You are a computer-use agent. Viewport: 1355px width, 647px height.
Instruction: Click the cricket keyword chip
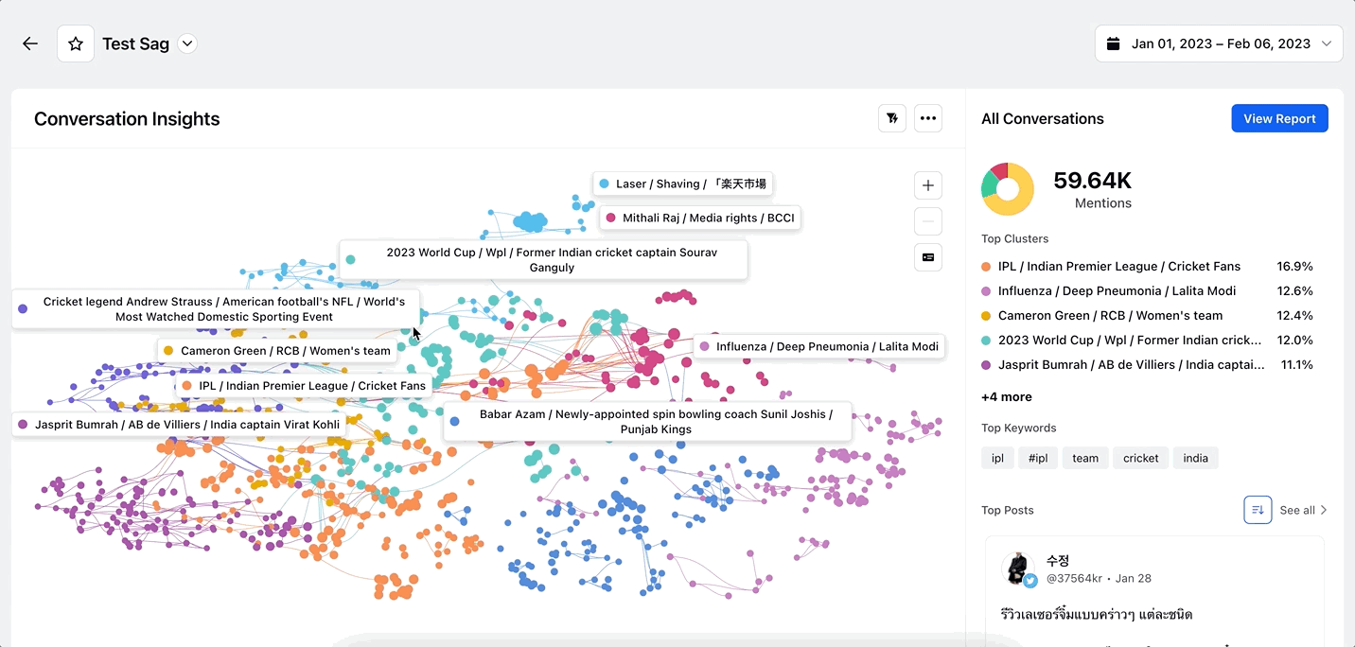[1141, 458]
